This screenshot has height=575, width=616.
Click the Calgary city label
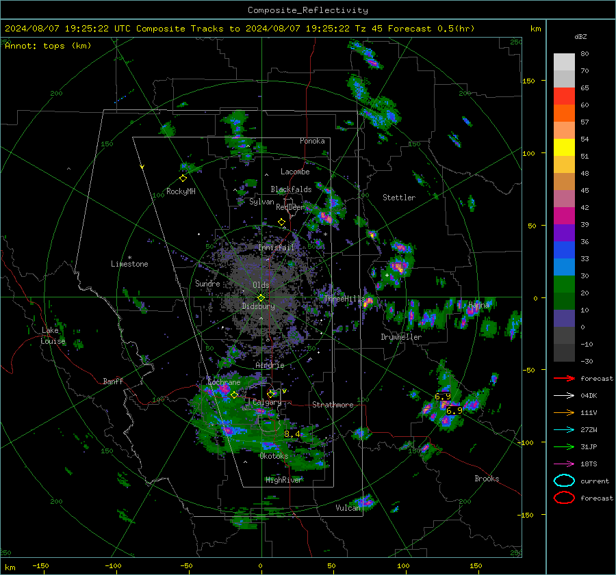pos(267,402)
